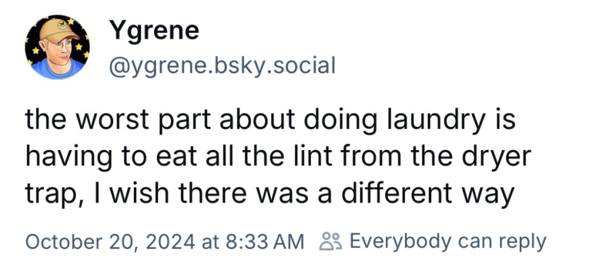Click the line starting "the worst part"
Image resolution: width=609 pixels, height=267 pixels.
270,121
